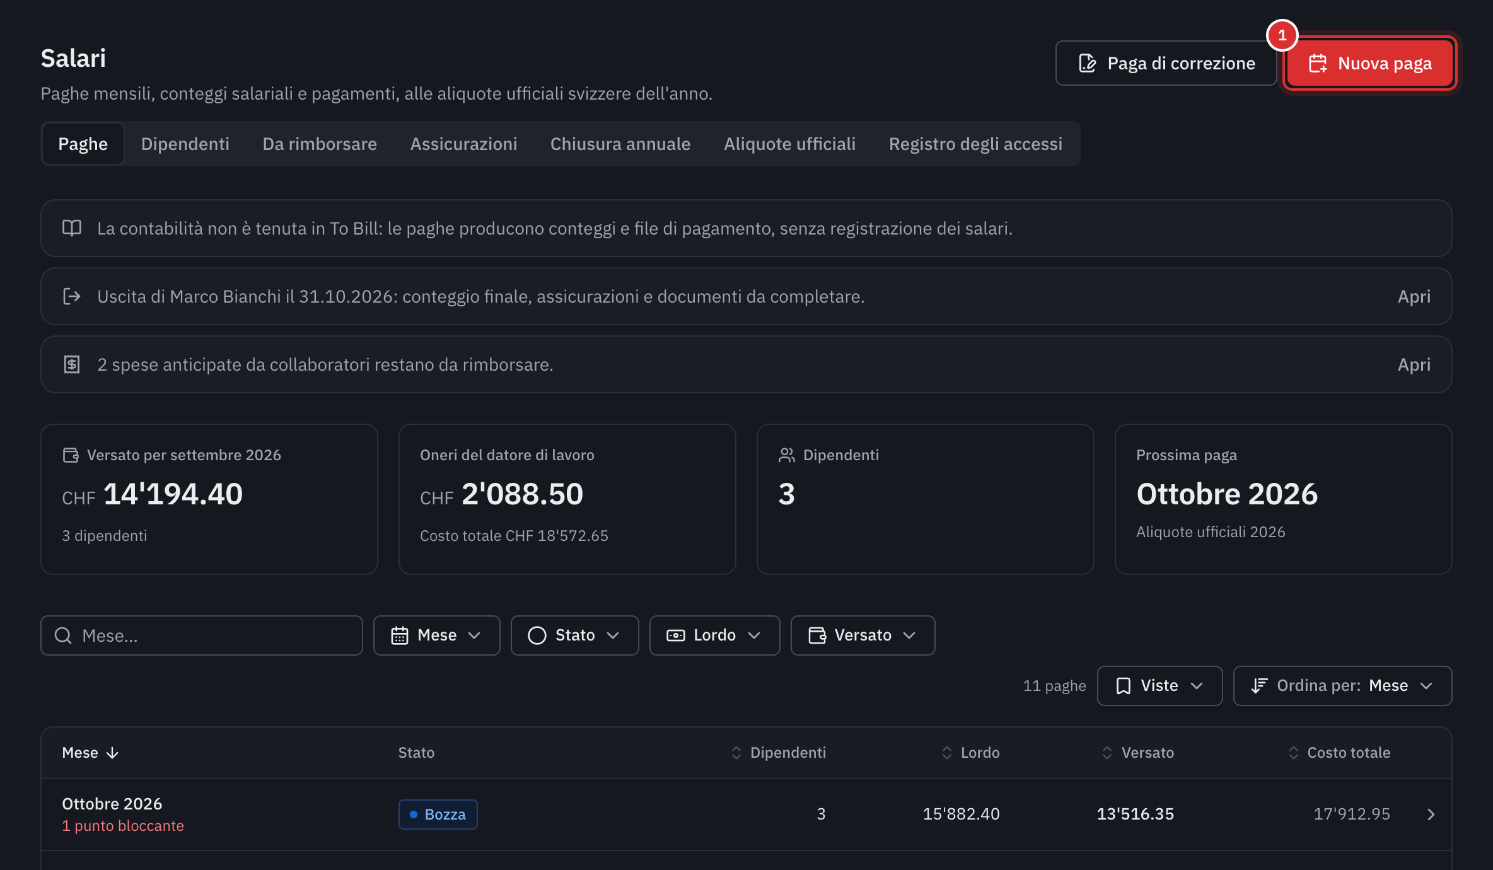
Task: Open the Da rimborsare tab
Action: coord(320,144)
